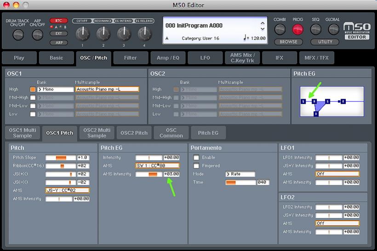Open LFO2 AMS Off dropdown

coord(337,223)
